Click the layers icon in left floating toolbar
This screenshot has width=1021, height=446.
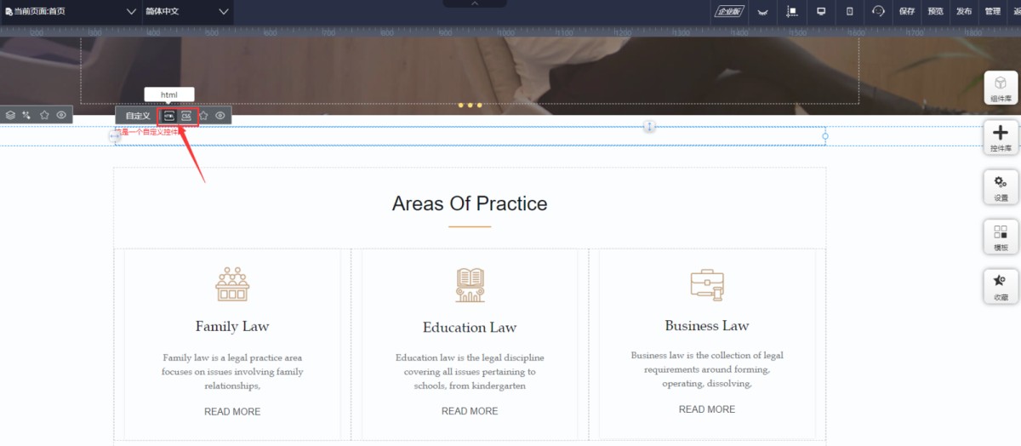click(10, 115)
